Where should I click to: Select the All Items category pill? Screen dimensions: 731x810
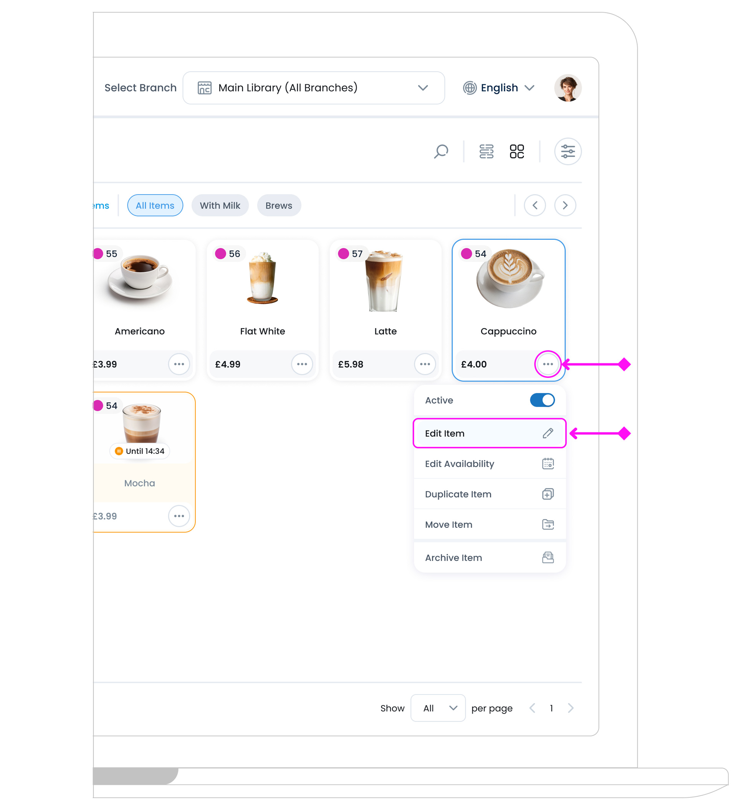[155, 206]
